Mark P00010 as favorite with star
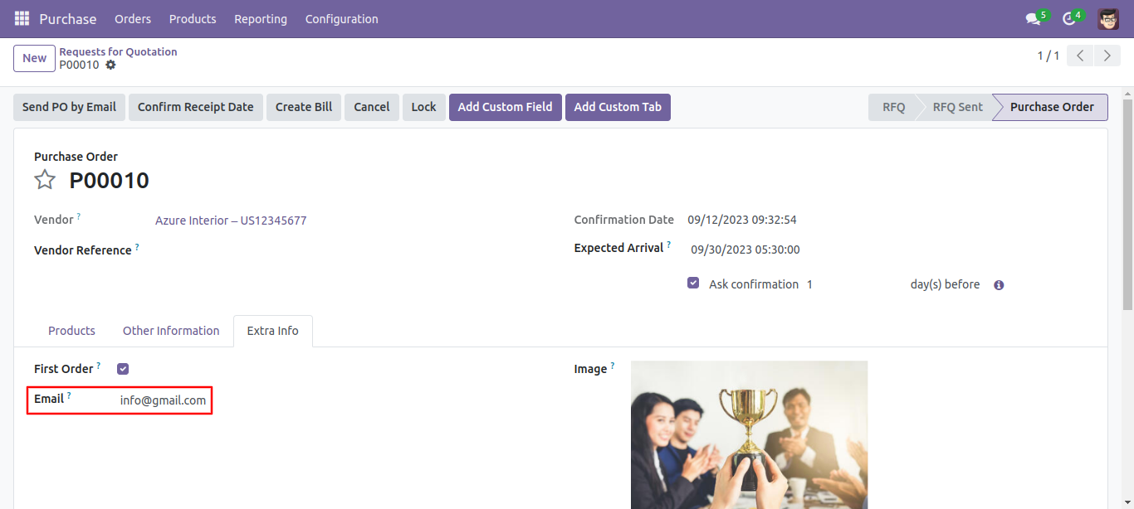The height and width of the screenshot is (509, 1134). coord(45,180)
